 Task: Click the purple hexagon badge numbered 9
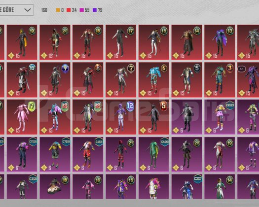[x=65, y=69]
